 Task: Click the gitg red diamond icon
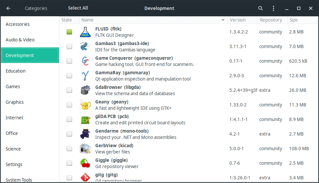point(85,177)
